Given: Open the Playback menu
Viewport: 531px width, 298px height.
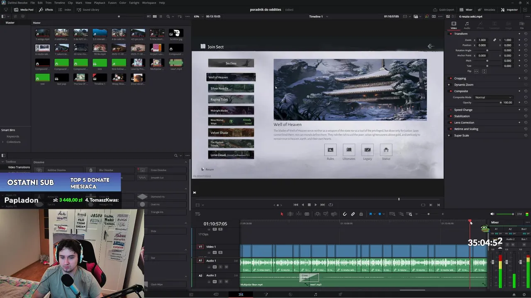Looking at the screenshot, I should (100, 2).
